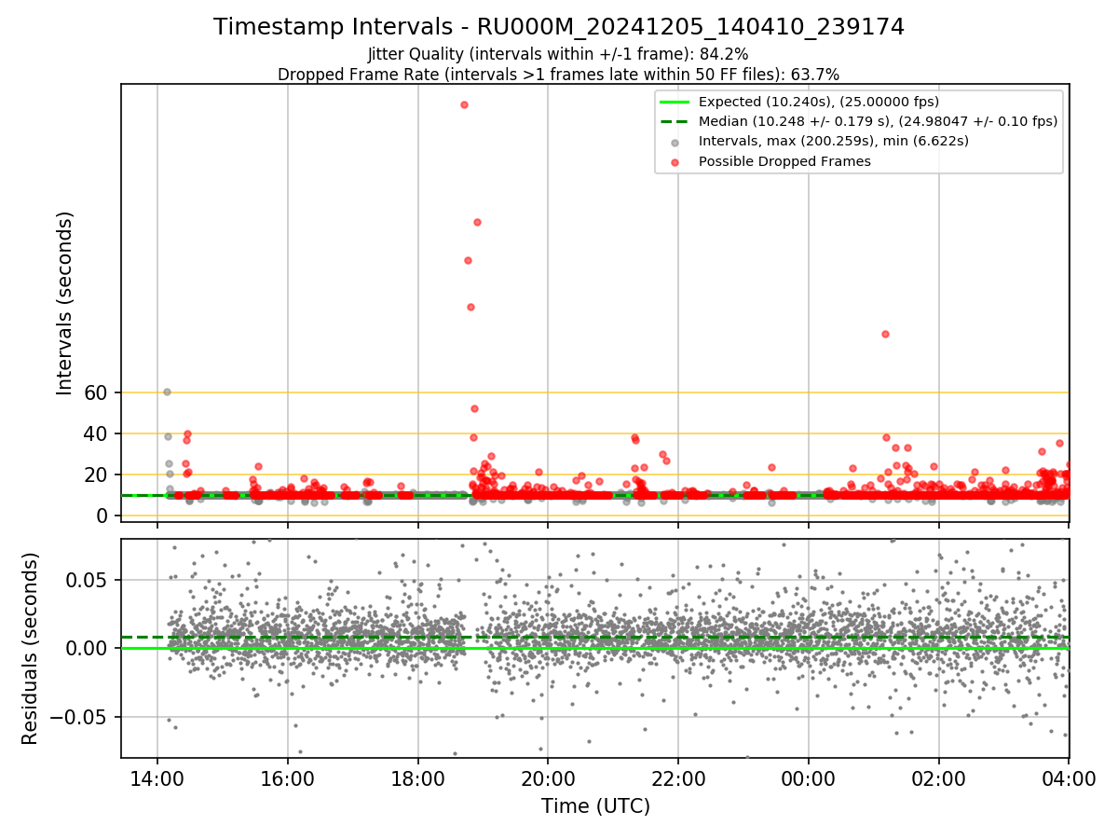This screenshot has width=1118, height=839.
Task: Click the plot title Timestamp Intervals - RU000M_20241205_140410_239174
Action: [559, 27]
